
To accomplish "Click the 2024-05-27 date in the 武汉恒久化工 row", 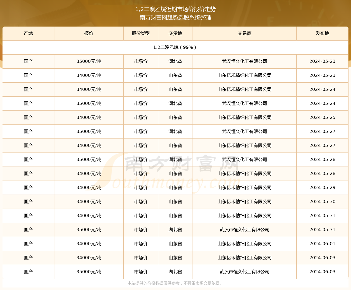I will [322, 131].
